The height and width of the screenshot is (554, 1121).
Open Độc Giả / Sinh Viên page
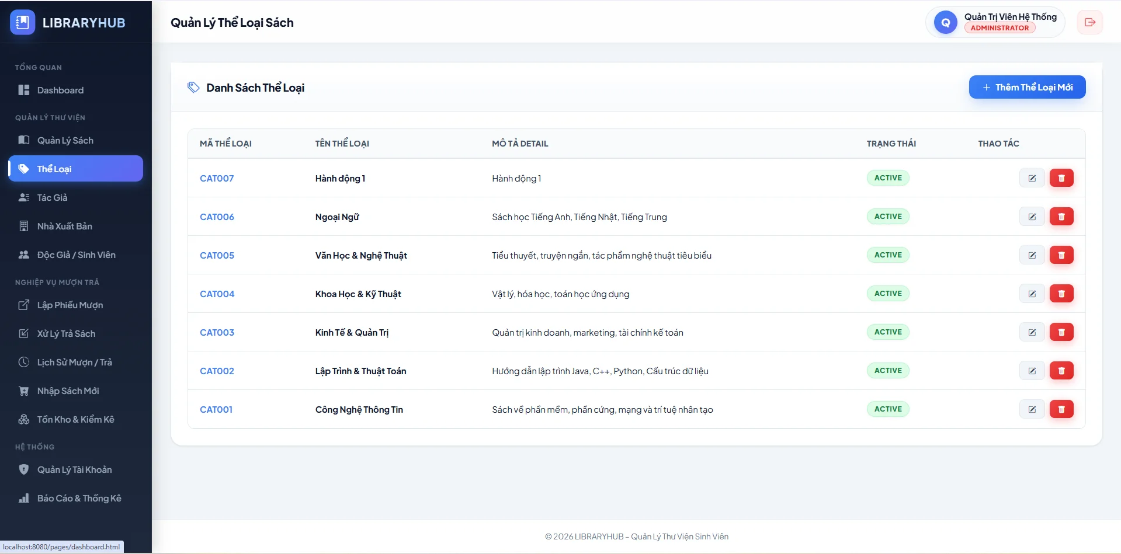(x=76, y=255)
